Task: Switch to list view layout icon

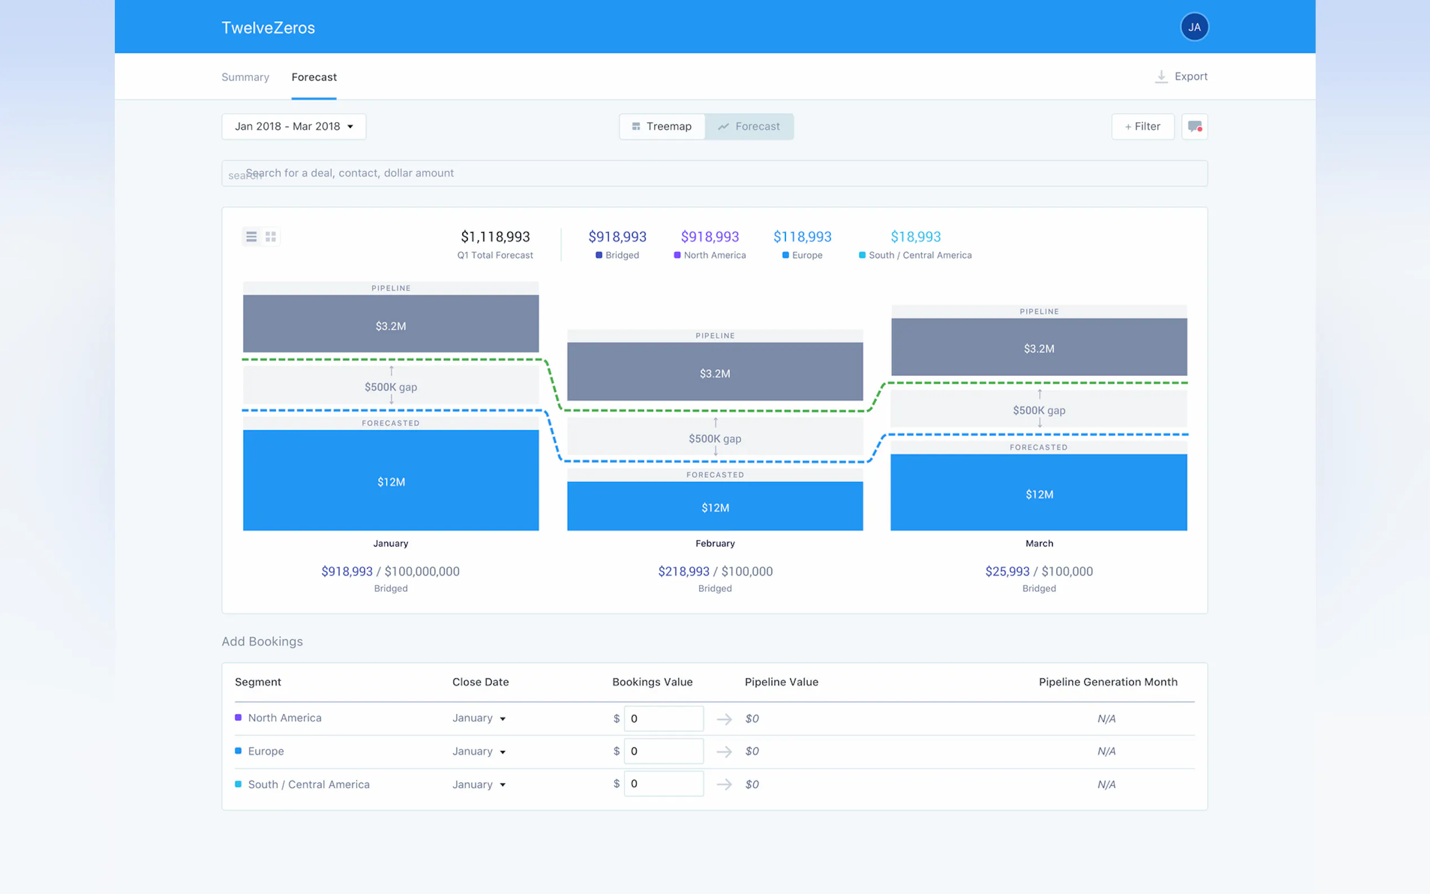Action: (251, 236)
